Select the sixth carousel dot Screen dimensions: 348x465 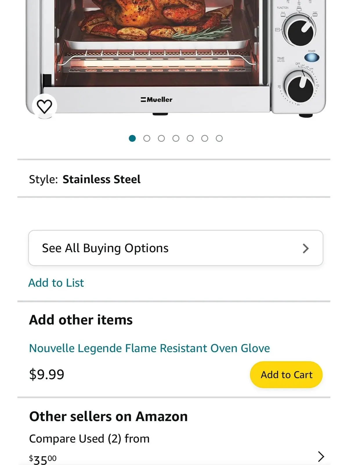pyautogui.click(x=205, y=139)
